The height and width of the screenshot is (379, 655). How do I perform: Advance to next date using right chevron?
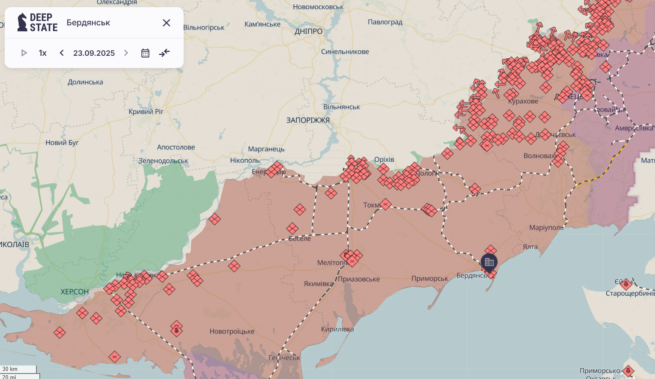coord(126,53)
